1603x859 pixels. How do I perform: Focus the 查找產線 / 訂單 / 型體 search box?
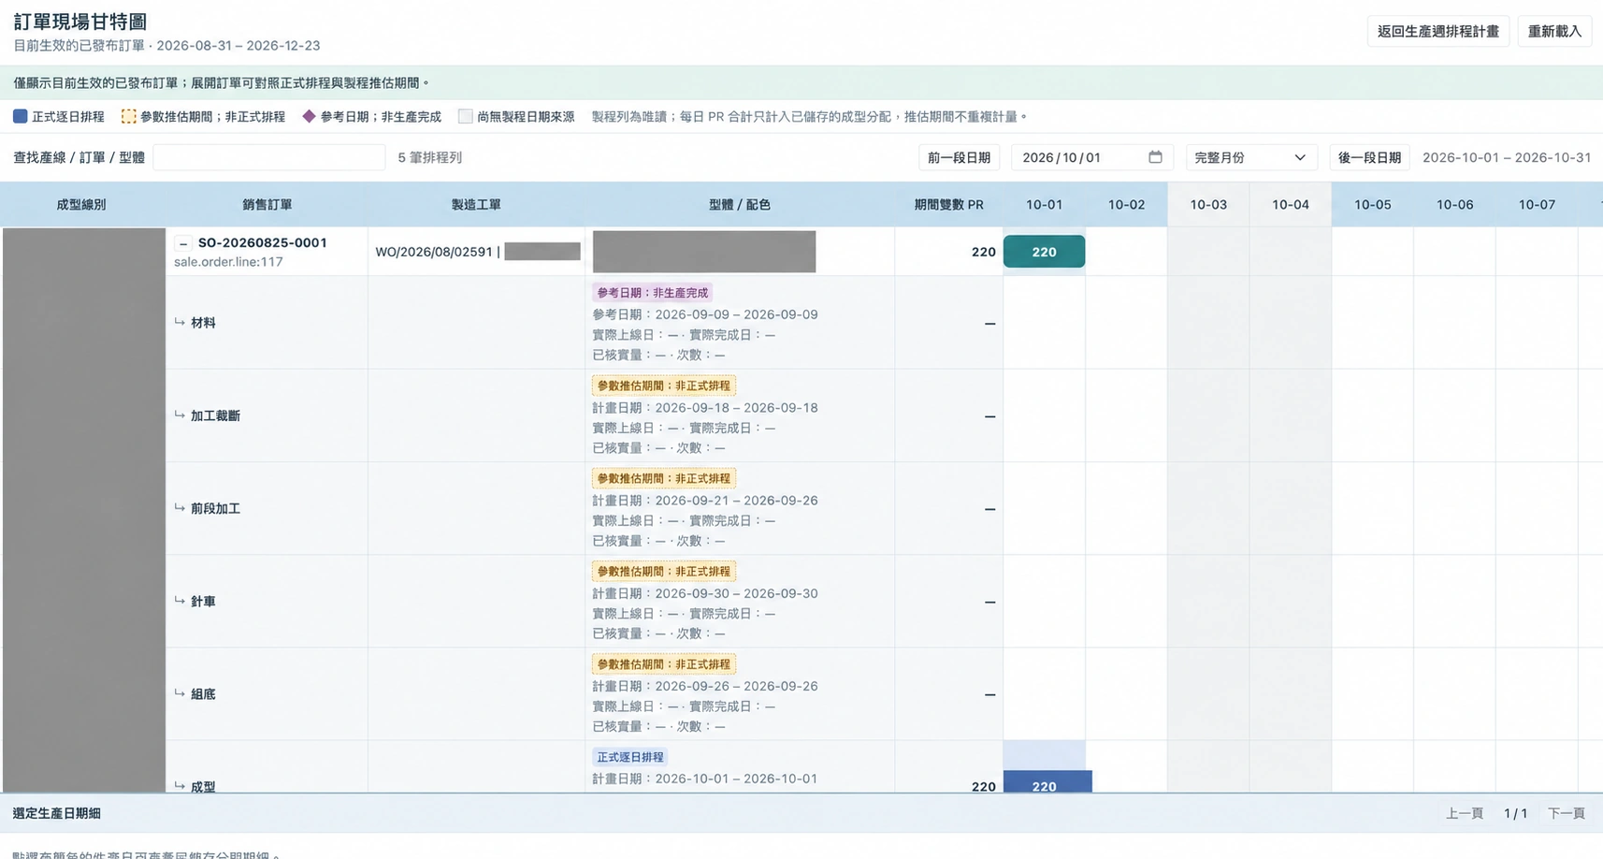click(269, 157)
